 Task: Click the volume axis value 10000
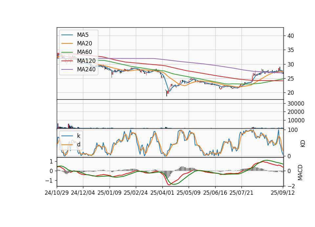coord(296,120)
